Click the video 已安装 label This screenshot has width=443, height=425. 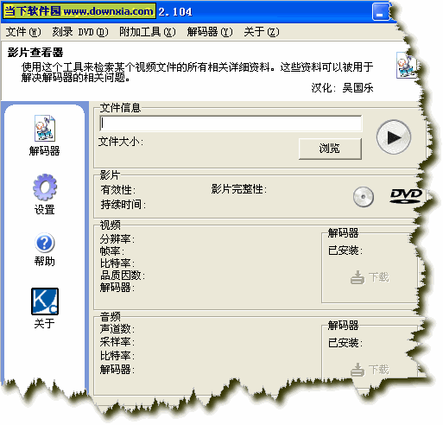point(345,251)
